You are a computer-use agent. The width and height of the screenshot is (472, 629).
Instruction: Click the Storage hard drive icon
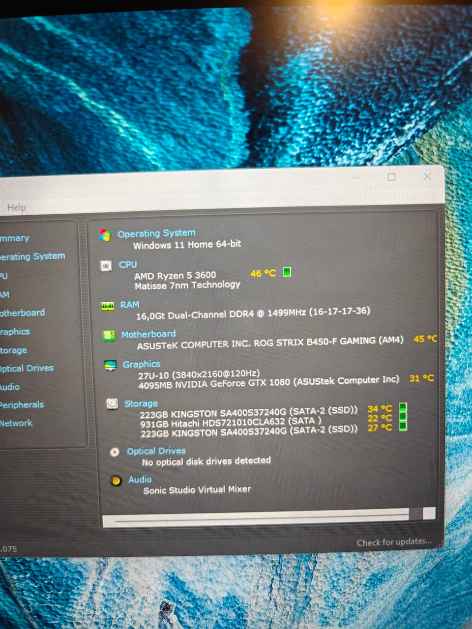(112, 404)
